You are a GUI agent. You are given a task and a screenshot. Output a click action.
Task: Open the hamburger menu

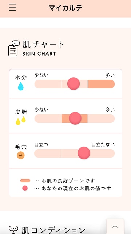pos(12,7)
